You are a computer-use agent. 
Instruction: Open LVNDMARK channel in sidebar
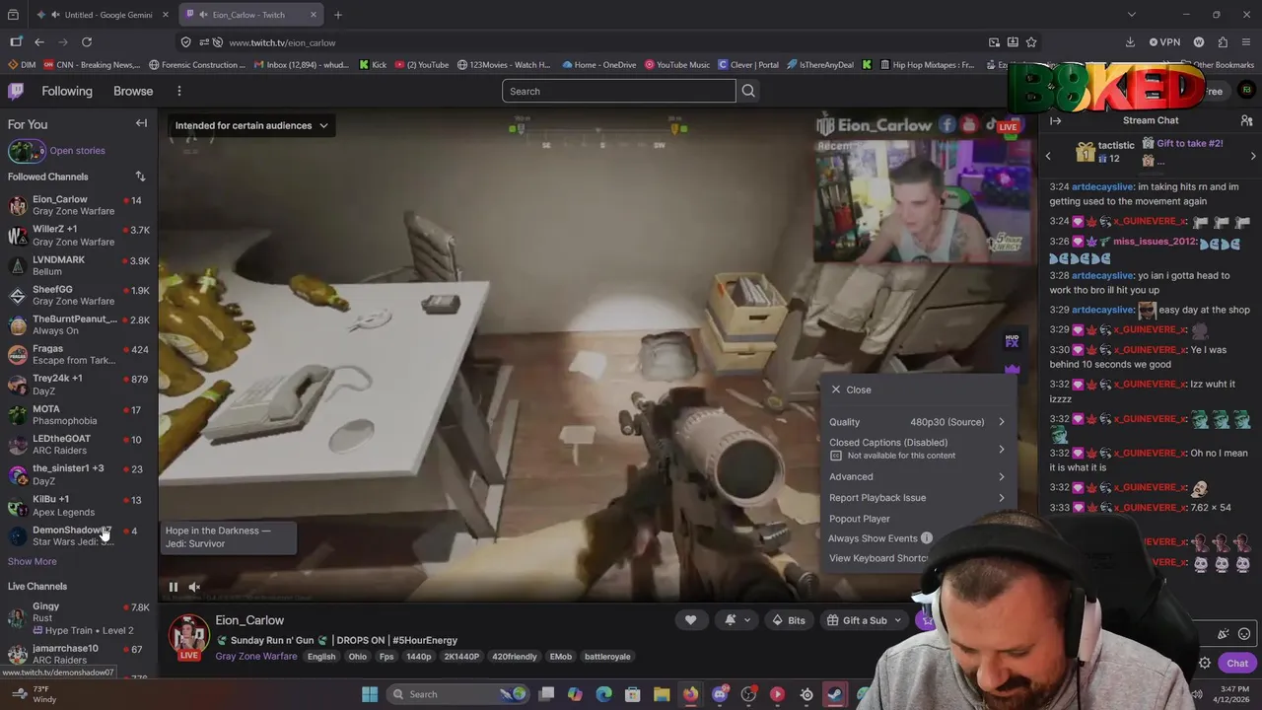(x=79, y=265)
